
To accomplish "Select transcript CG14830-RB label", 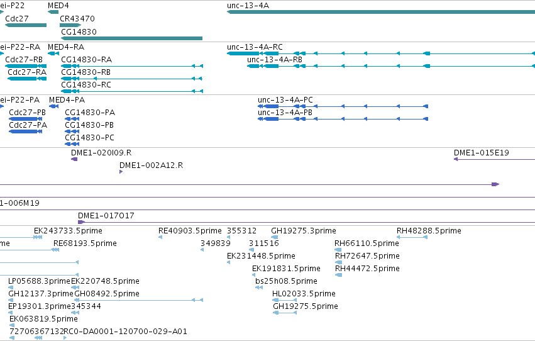I will (85, 72).
